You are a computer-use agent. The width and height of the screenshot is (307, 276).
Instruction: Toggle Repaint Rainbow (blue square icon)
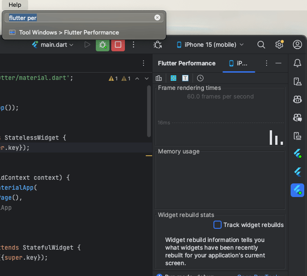[173, 78]
